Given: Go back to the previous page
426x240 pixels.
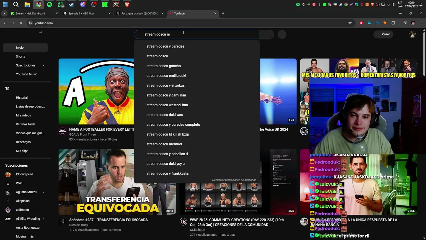Looking at the screenshot, I should tap(5, 23).
